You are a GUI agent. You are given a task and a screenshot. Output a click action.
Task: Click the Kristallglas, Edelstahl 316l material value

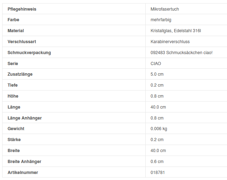pos(176,31)
